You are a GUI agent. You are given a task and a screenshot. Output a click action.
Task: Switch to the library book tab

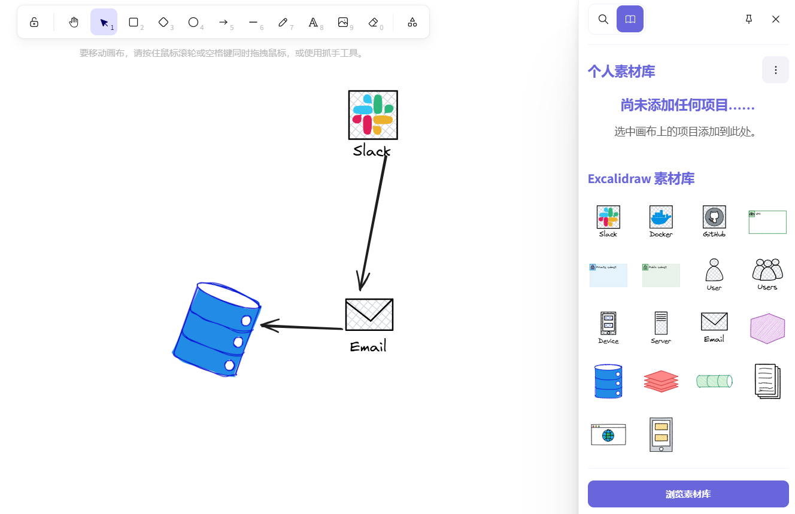(x=630, y=19)
